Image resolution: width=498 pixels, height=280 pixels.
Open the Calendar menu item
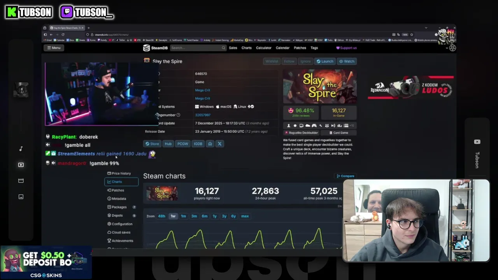coord(282,48)
